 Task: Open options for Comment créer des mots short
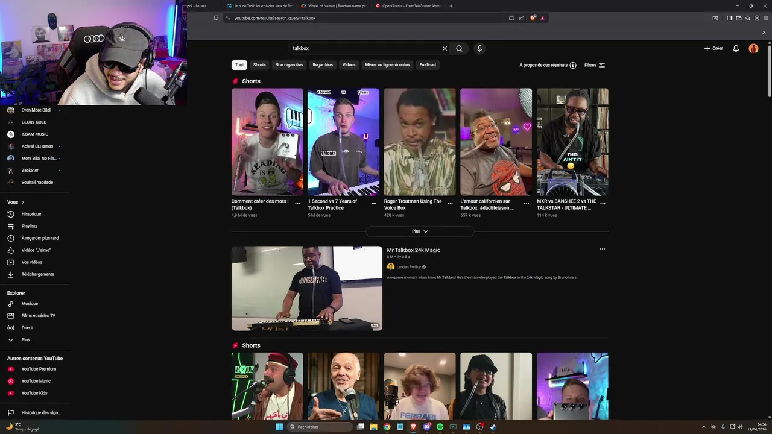297,204
